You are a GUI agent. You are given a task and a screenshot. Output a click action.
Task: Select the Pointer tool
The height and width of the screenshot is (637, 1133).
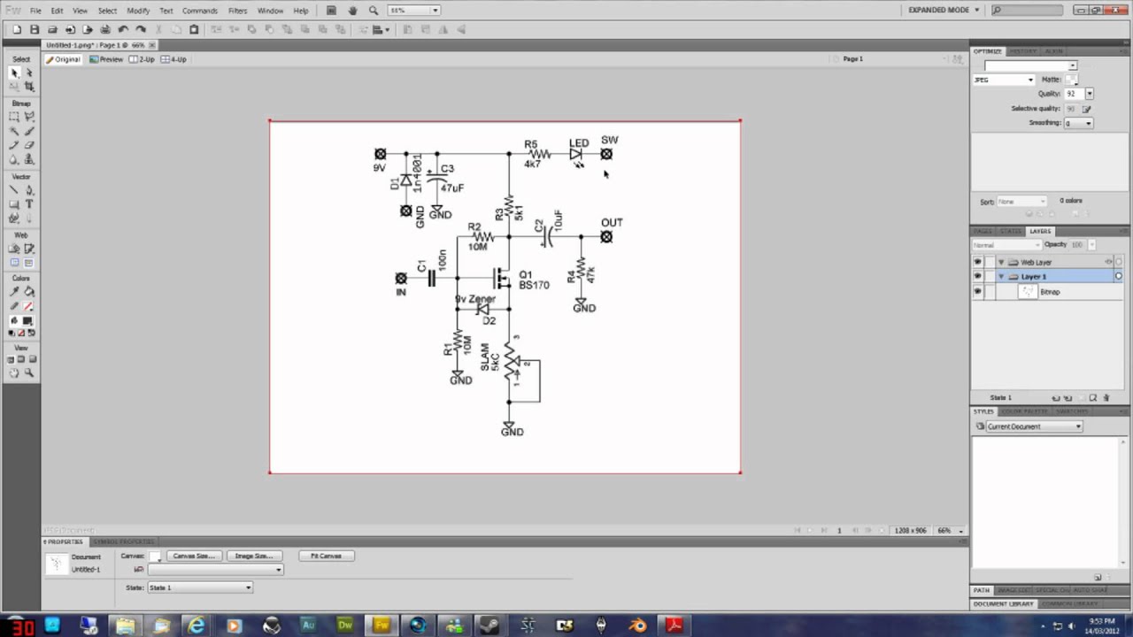pos(14,73)
